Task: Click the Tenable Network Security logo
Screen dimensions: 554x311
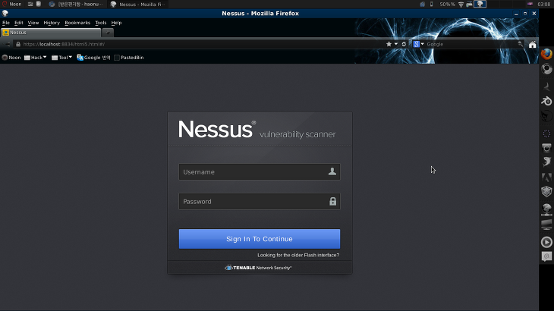Action: [258, 268]
